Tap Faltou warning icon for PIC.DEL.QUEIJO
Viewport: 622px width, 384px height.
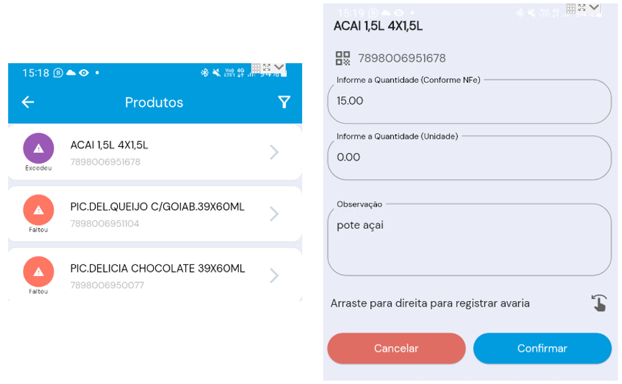click(38, 210)
